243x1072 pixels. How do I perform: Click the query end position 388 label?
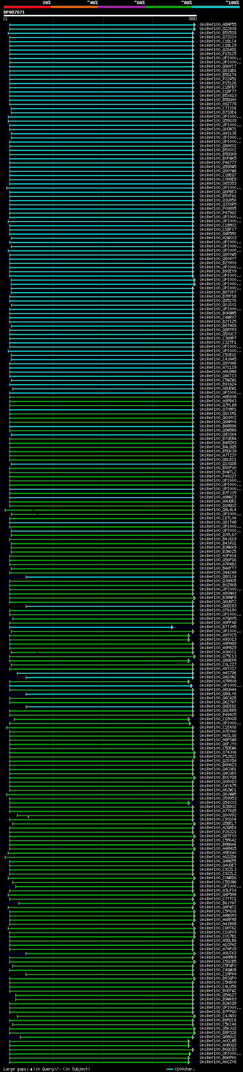point(191,19)
